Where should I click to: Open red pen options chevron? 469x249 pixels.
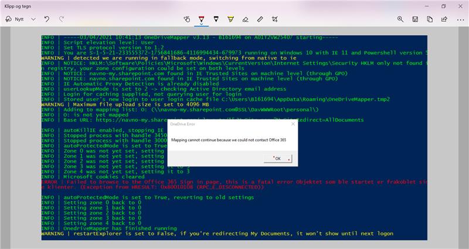(201, 24)
